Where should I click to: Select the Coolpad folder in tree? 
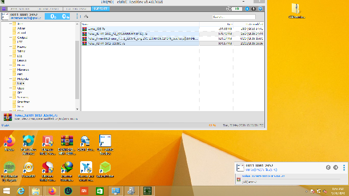tap(22, 38)
